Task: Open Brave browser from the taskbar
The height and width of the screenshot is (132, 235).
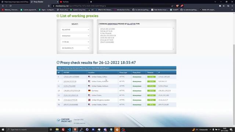Action: click(x=75, y=129)
